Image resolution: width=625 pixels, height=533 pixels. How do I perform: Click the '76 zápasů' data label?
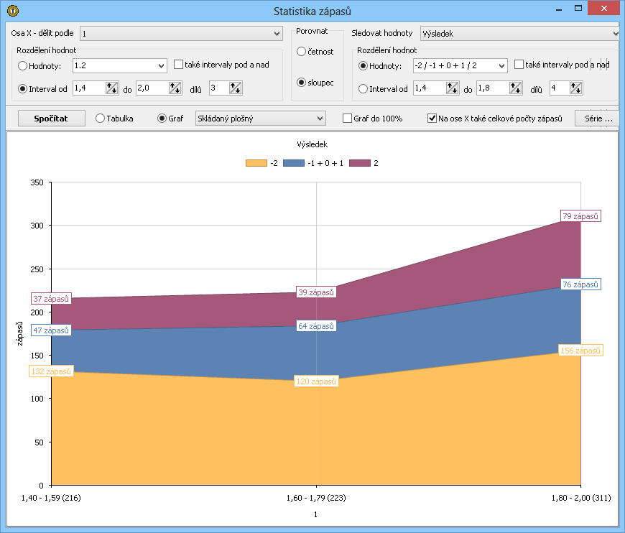[580, 284]
